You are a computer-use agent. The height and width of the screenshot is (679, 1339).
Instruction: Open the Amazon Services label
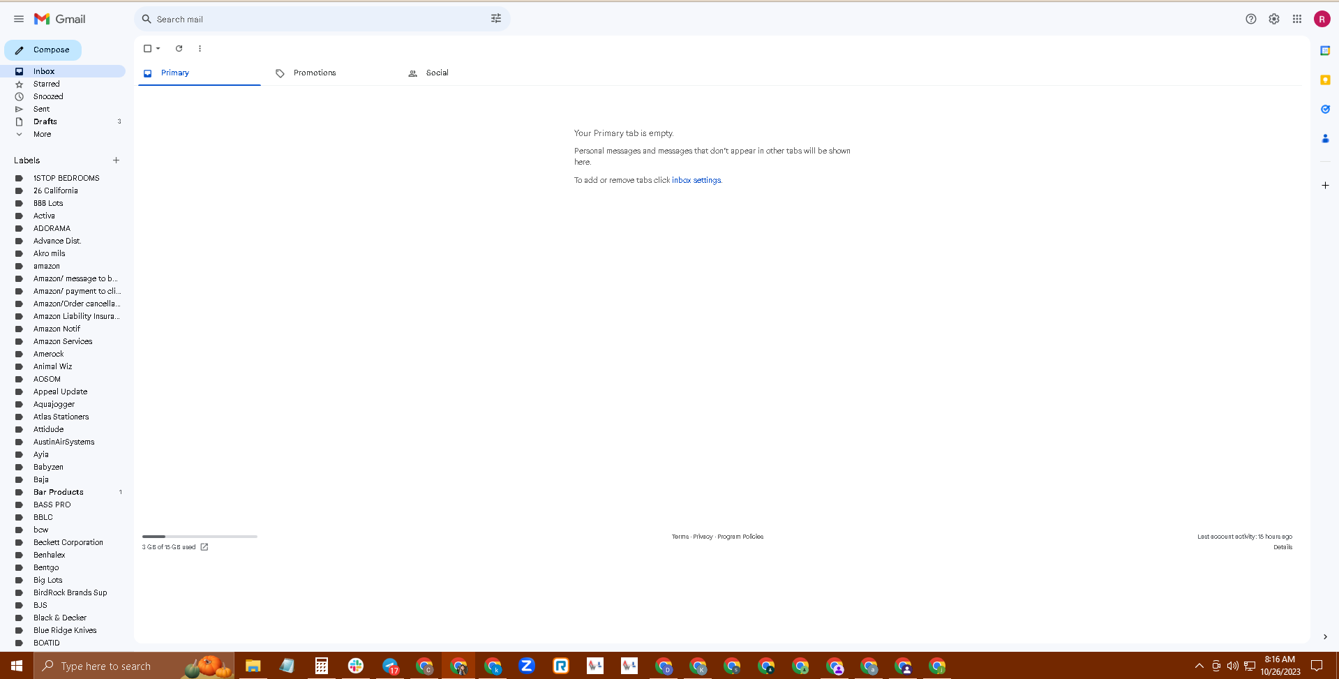[63, 341]
